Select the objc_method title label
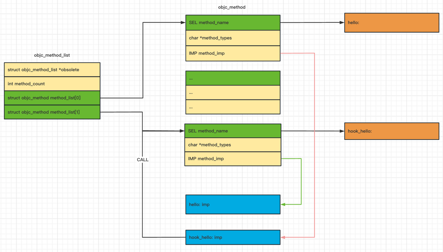The height and width of the screenshot is (252, 443). click(232, 7)
